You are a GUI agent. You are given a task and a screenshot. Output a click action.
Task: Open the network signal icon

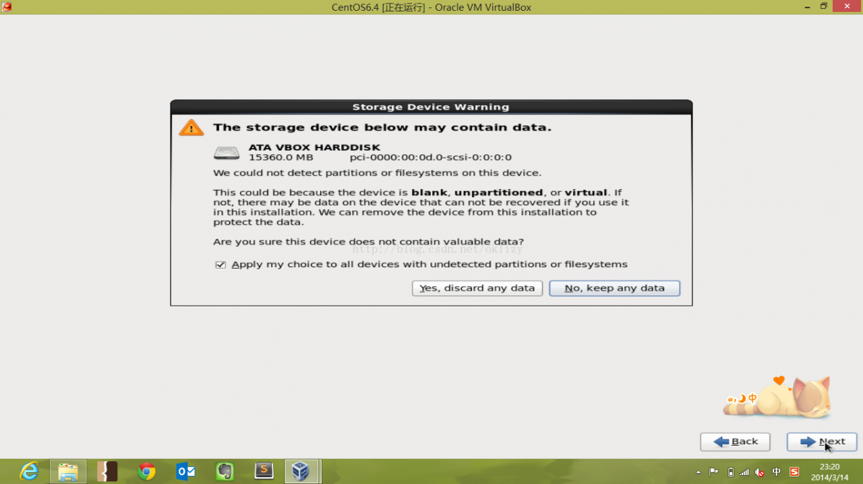tap(745, 472)
